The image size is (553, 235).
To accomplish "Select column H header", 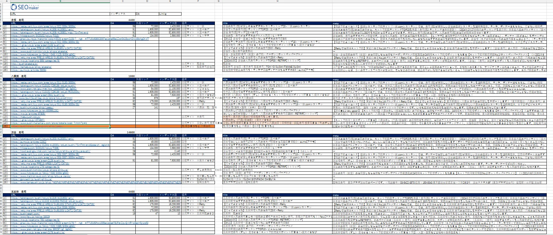I will pyautogui.click(x=277, y=1).
